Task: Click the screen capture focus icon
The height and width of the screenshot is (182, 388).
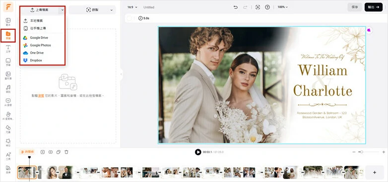Action: click(258, 7)
